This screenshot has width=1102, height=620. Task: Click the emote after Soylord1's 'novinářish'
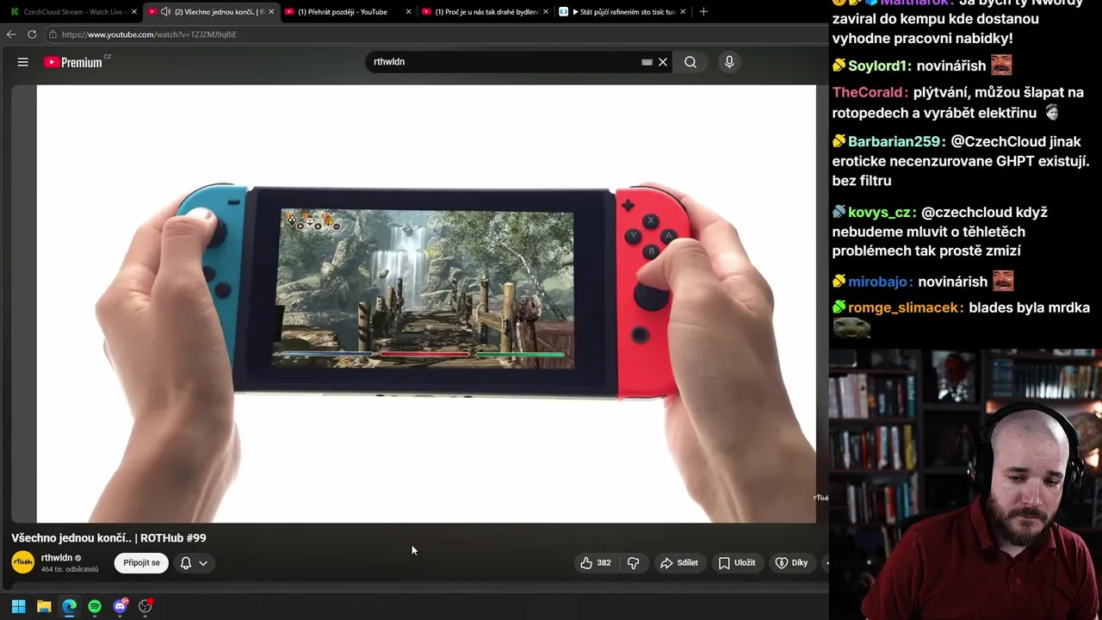pos(1001,65)
